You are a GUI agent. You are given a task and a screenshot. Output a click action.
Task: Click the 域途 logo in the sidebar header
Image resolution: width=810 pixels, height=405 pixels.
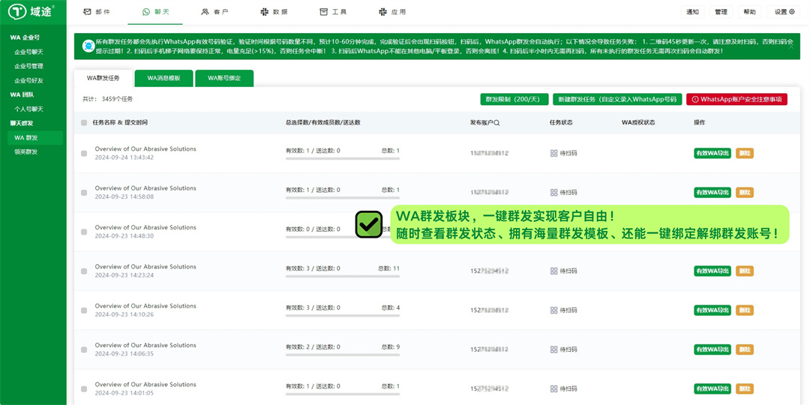point(31,11)
